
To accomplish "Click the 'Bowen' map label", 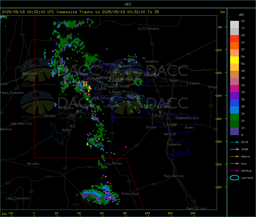I will pyautogui.click(x=189, y=127).
